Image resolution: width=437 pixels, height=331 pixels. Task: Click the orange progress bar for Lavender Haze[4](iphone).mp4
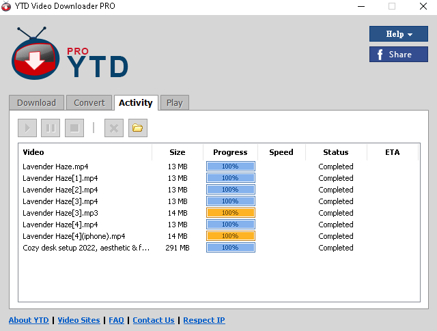(231, 235)
